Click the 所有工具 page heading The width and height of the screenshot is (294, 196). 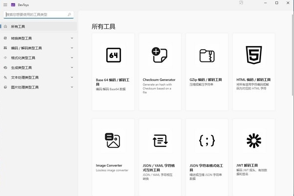coord(103,27)
